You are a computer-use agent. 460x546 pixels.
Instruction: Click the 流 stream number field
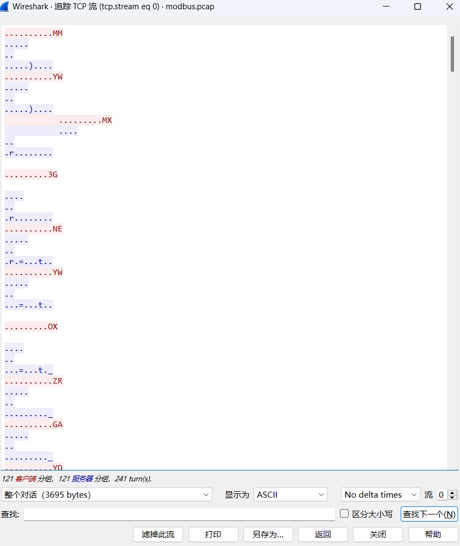[x=442, y=494]
